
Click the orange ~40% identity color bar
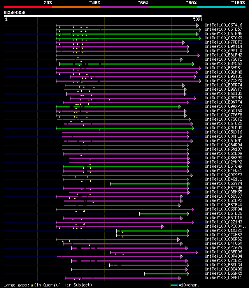click(76, 7)
